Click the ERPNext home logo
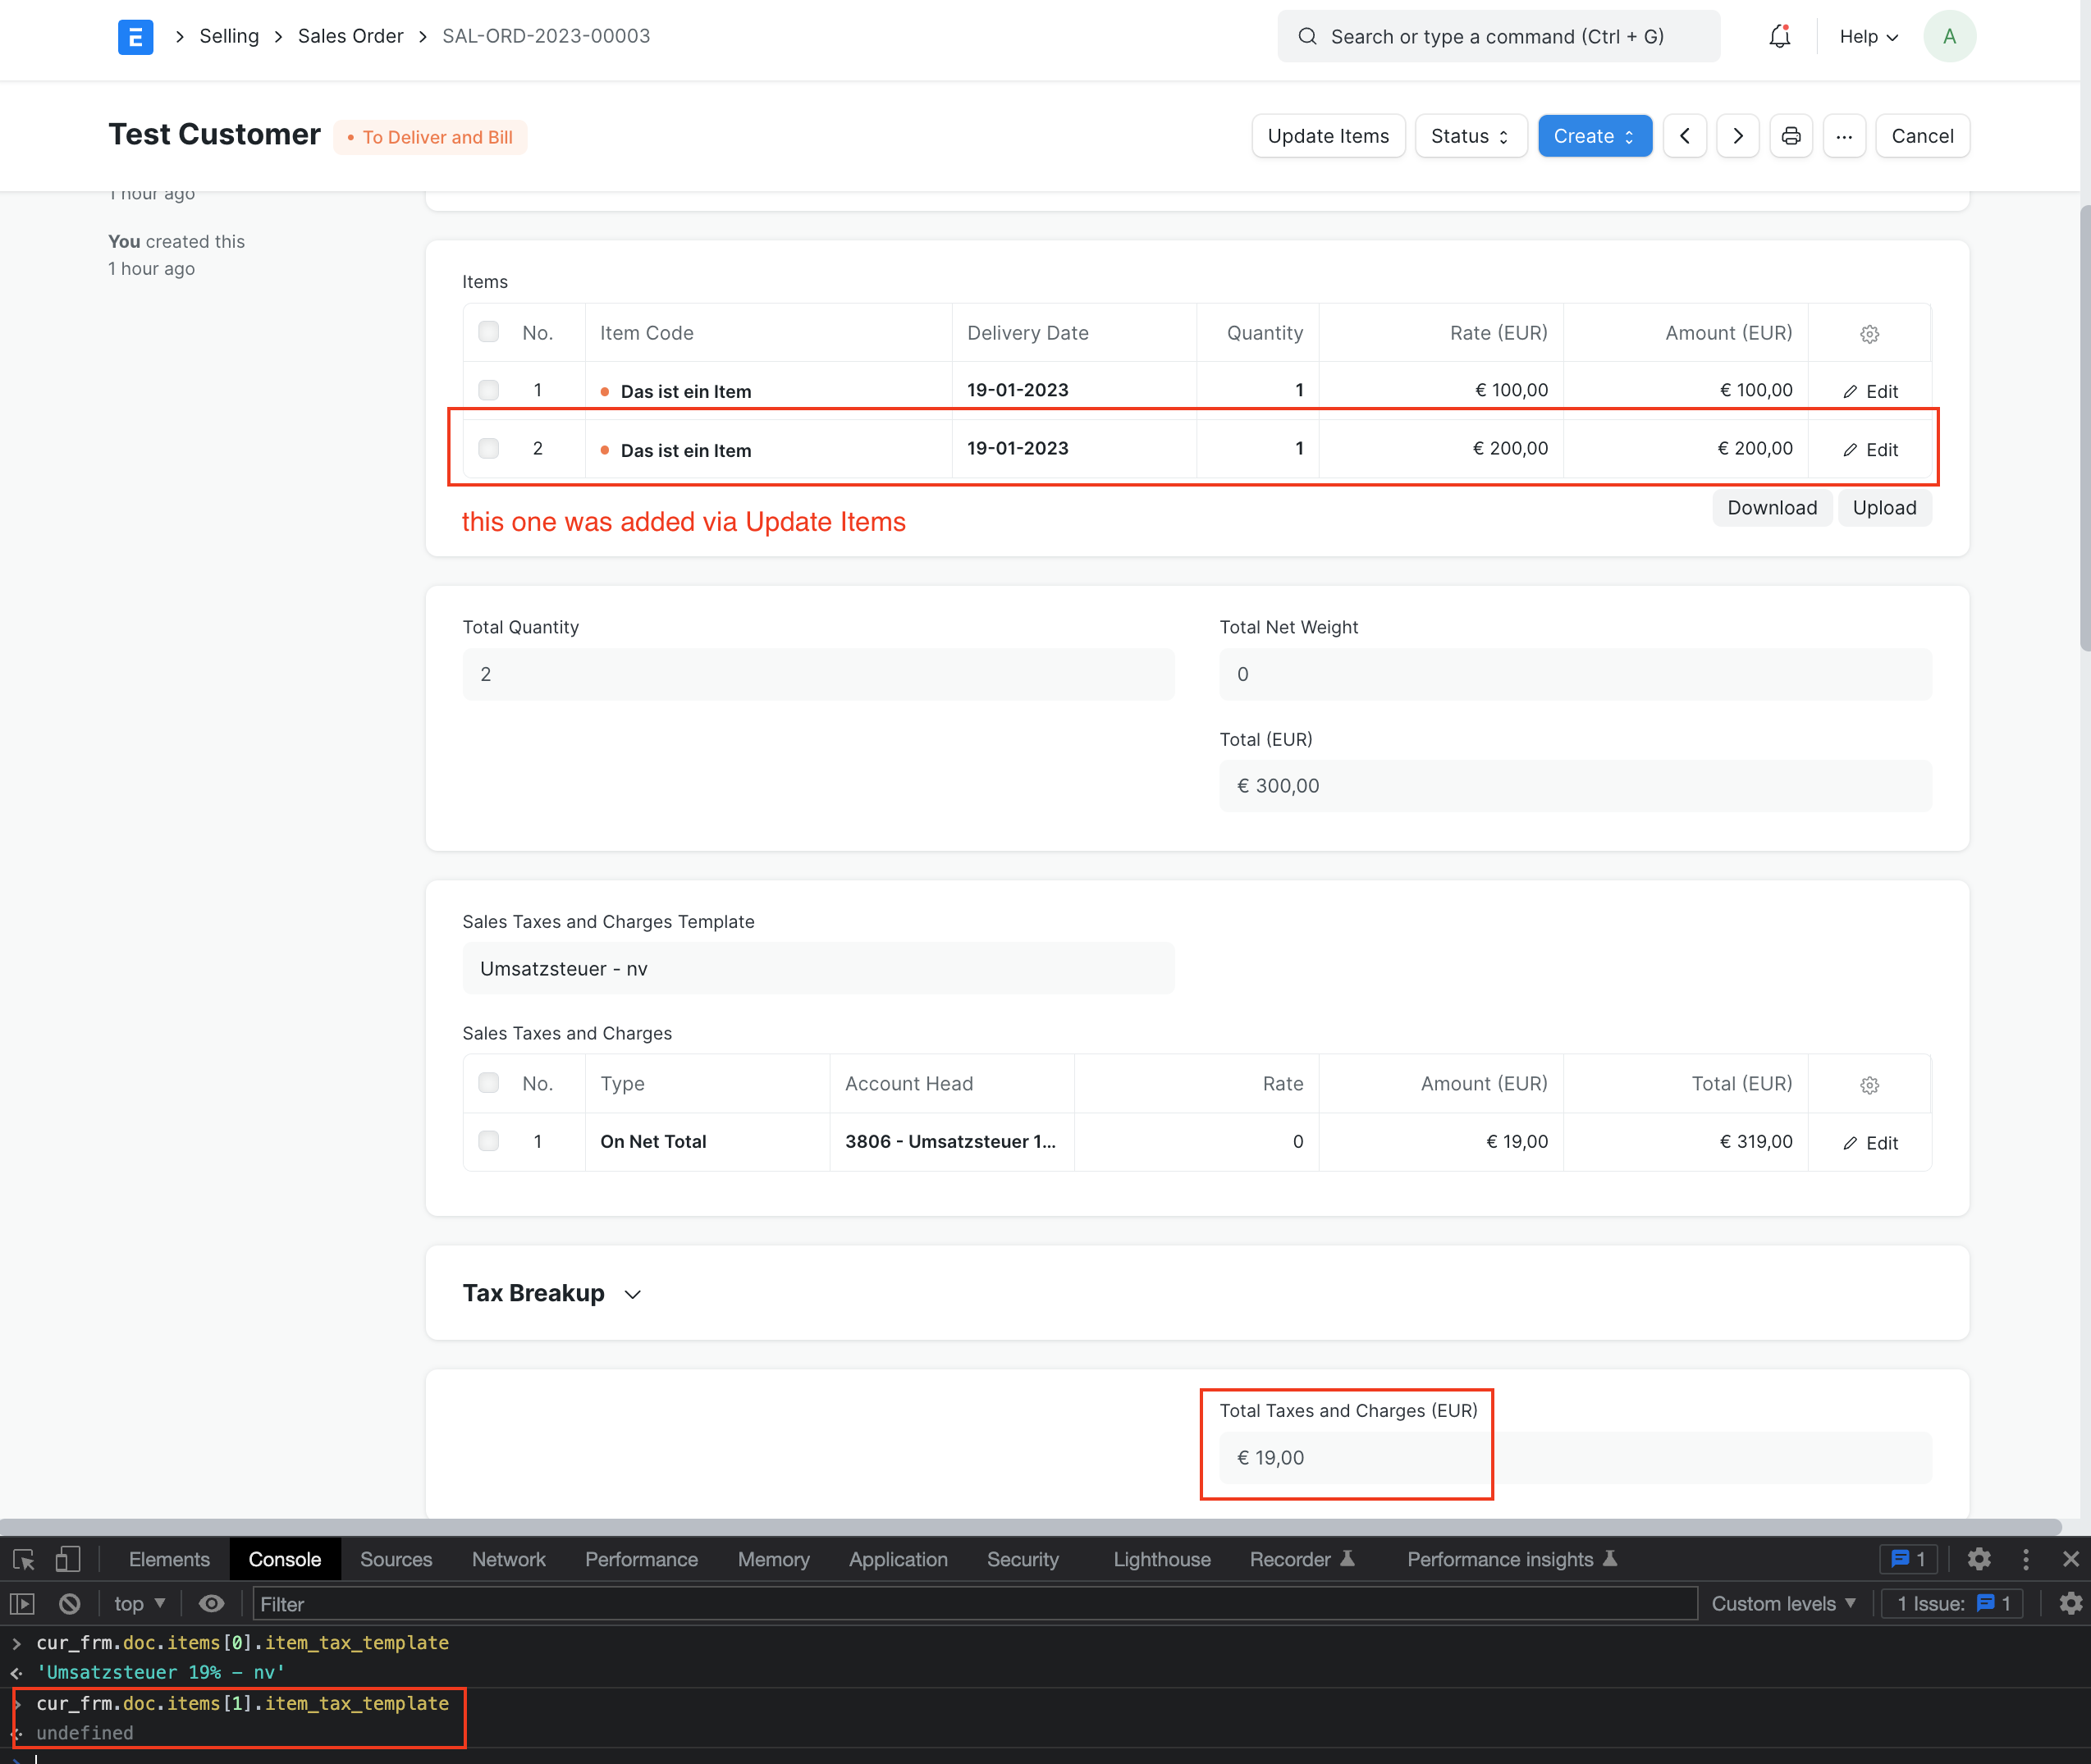 click(135, 36)
